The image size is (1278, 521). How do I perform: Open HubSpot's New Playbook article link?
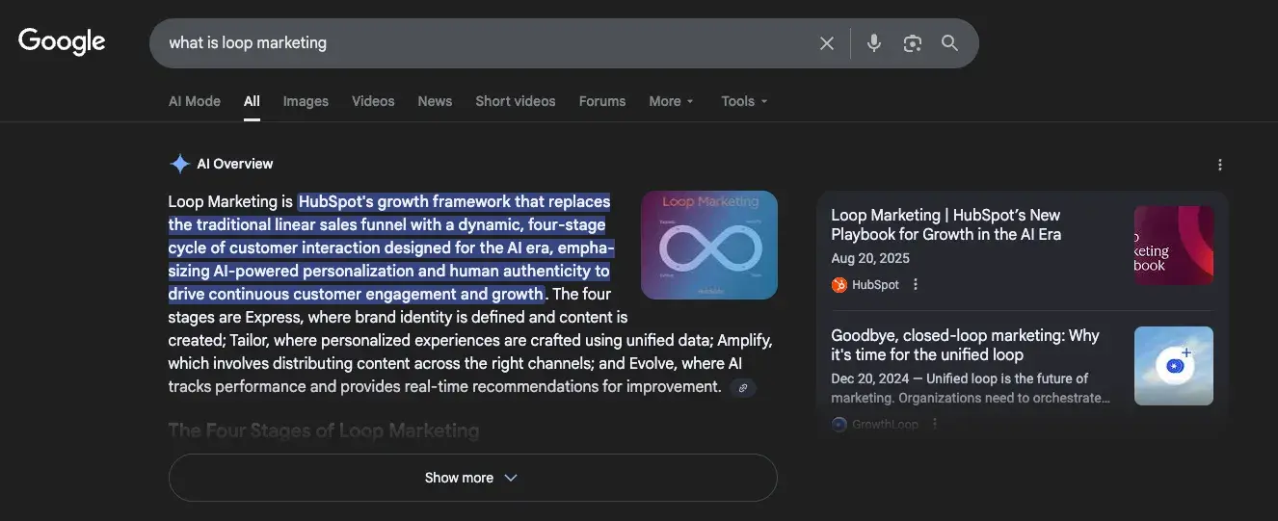(x=945, y=224)
